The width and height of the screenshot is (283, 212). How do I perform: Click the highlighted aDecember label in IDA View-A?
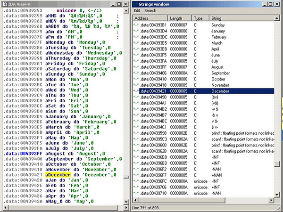[58, 175]
